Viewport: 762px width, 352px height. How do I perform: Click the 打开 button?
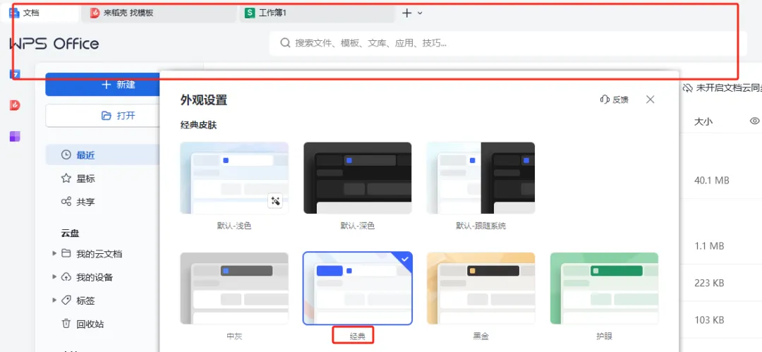102,116
